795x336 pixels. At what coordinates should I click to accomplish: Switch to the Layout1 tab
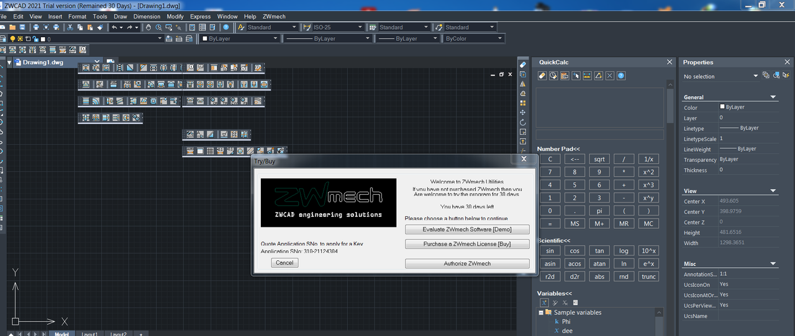(89, 334)
